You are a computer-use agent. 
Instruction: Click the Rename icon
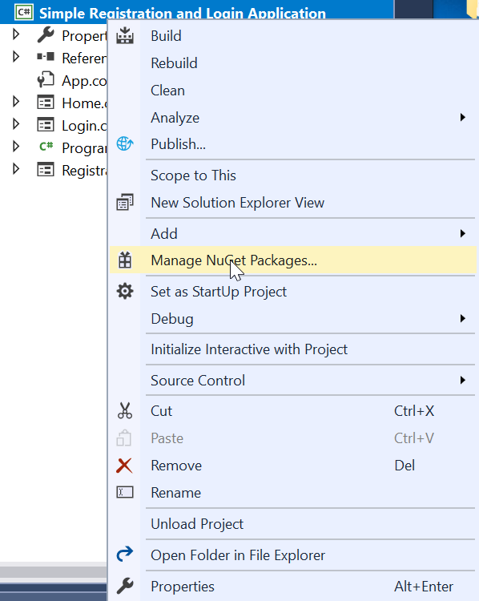[125, 492]
